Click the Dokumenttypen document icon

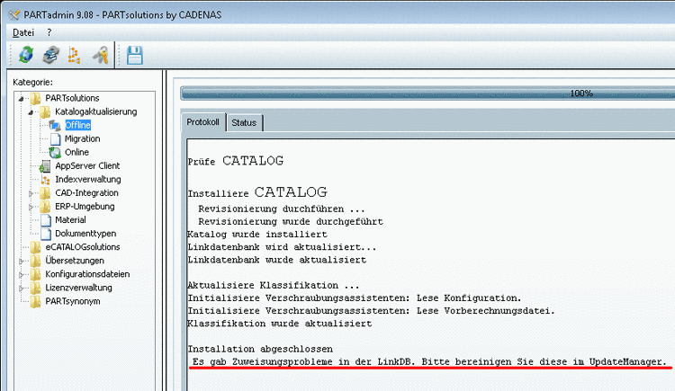46,234
